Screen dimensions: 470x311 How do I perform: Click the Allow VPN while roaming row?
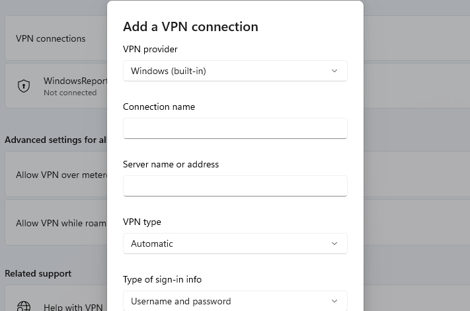[56, 223]
